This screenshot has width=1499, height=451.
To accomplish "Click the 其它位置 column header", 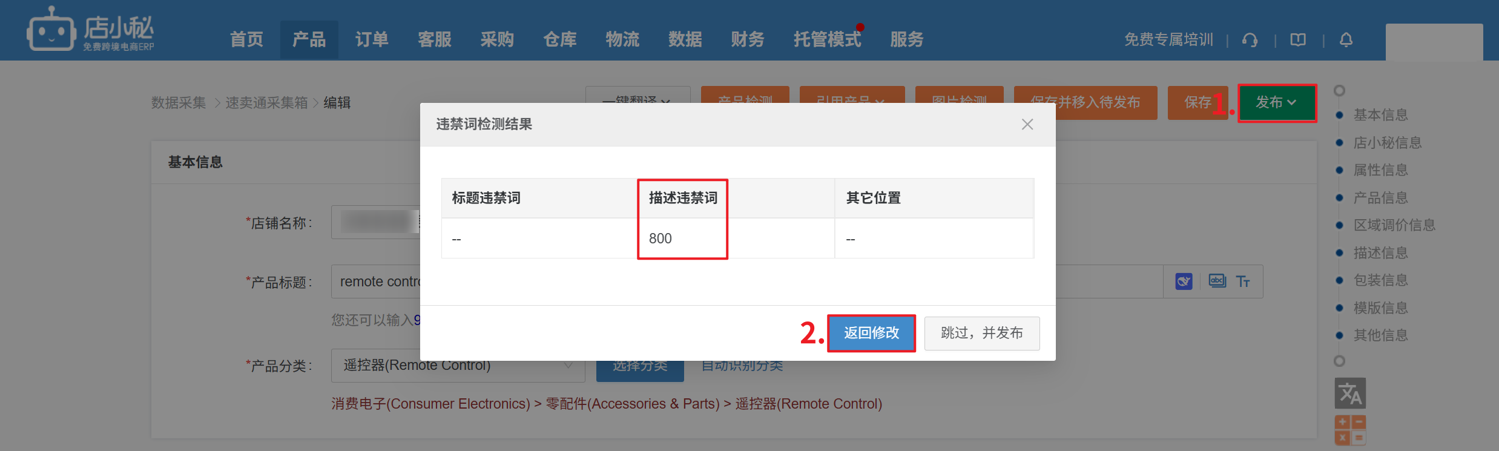I will (x=873, y=198).
